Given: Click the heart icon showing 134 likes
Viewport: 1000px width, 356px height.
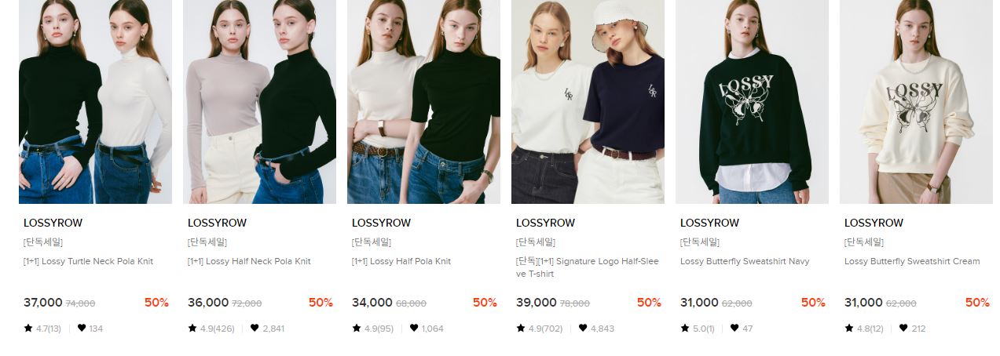Looking at the screenshot, I should (81, 329).
